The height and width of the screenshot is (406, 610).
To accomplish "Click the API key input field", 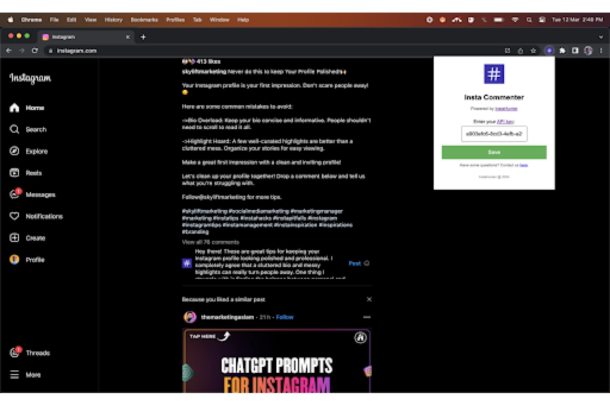I will (494, 134).
